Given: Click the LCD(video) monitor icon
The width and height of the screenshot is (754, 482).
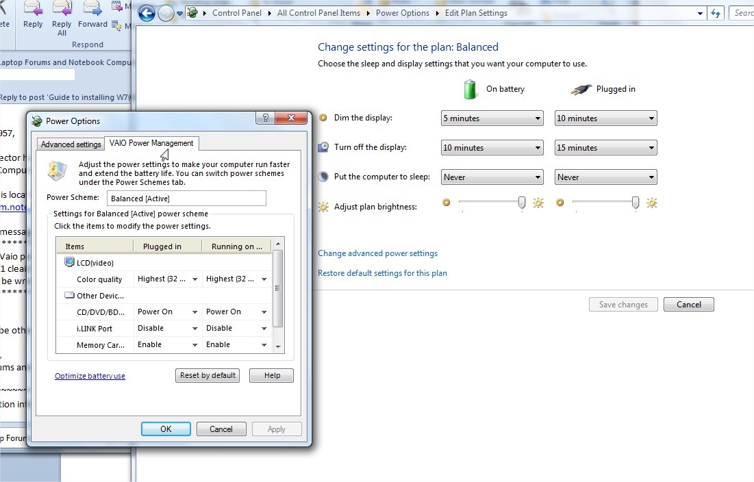Looking at the screenshot, I should click(69, 262).
